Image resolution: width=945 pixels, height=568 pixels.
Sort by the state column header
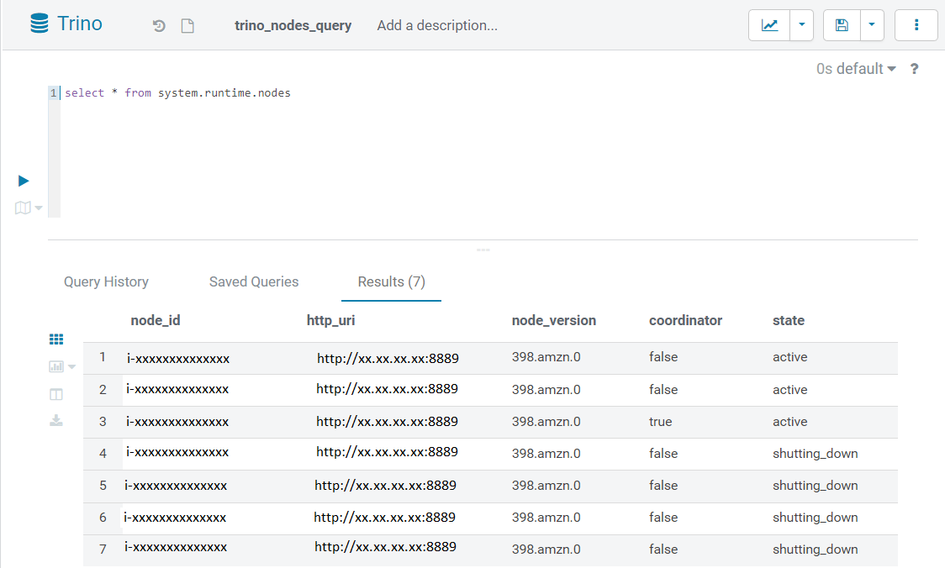789,320
